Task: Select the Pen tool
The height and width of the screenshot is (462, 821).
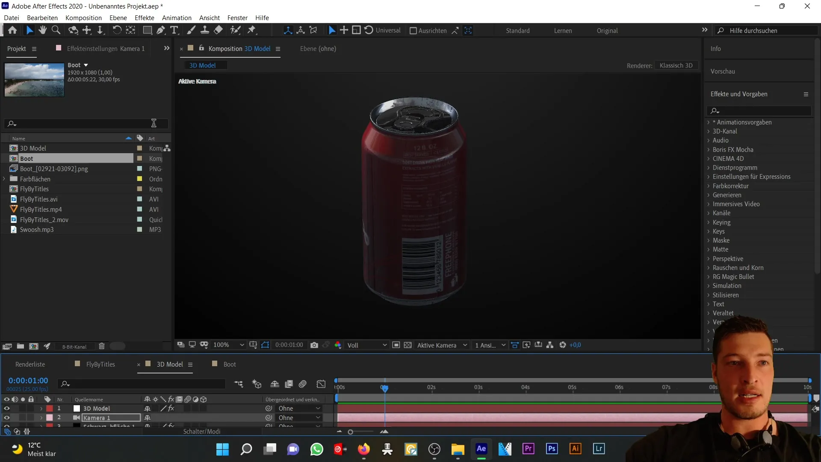Action: (x=161, y=30)
